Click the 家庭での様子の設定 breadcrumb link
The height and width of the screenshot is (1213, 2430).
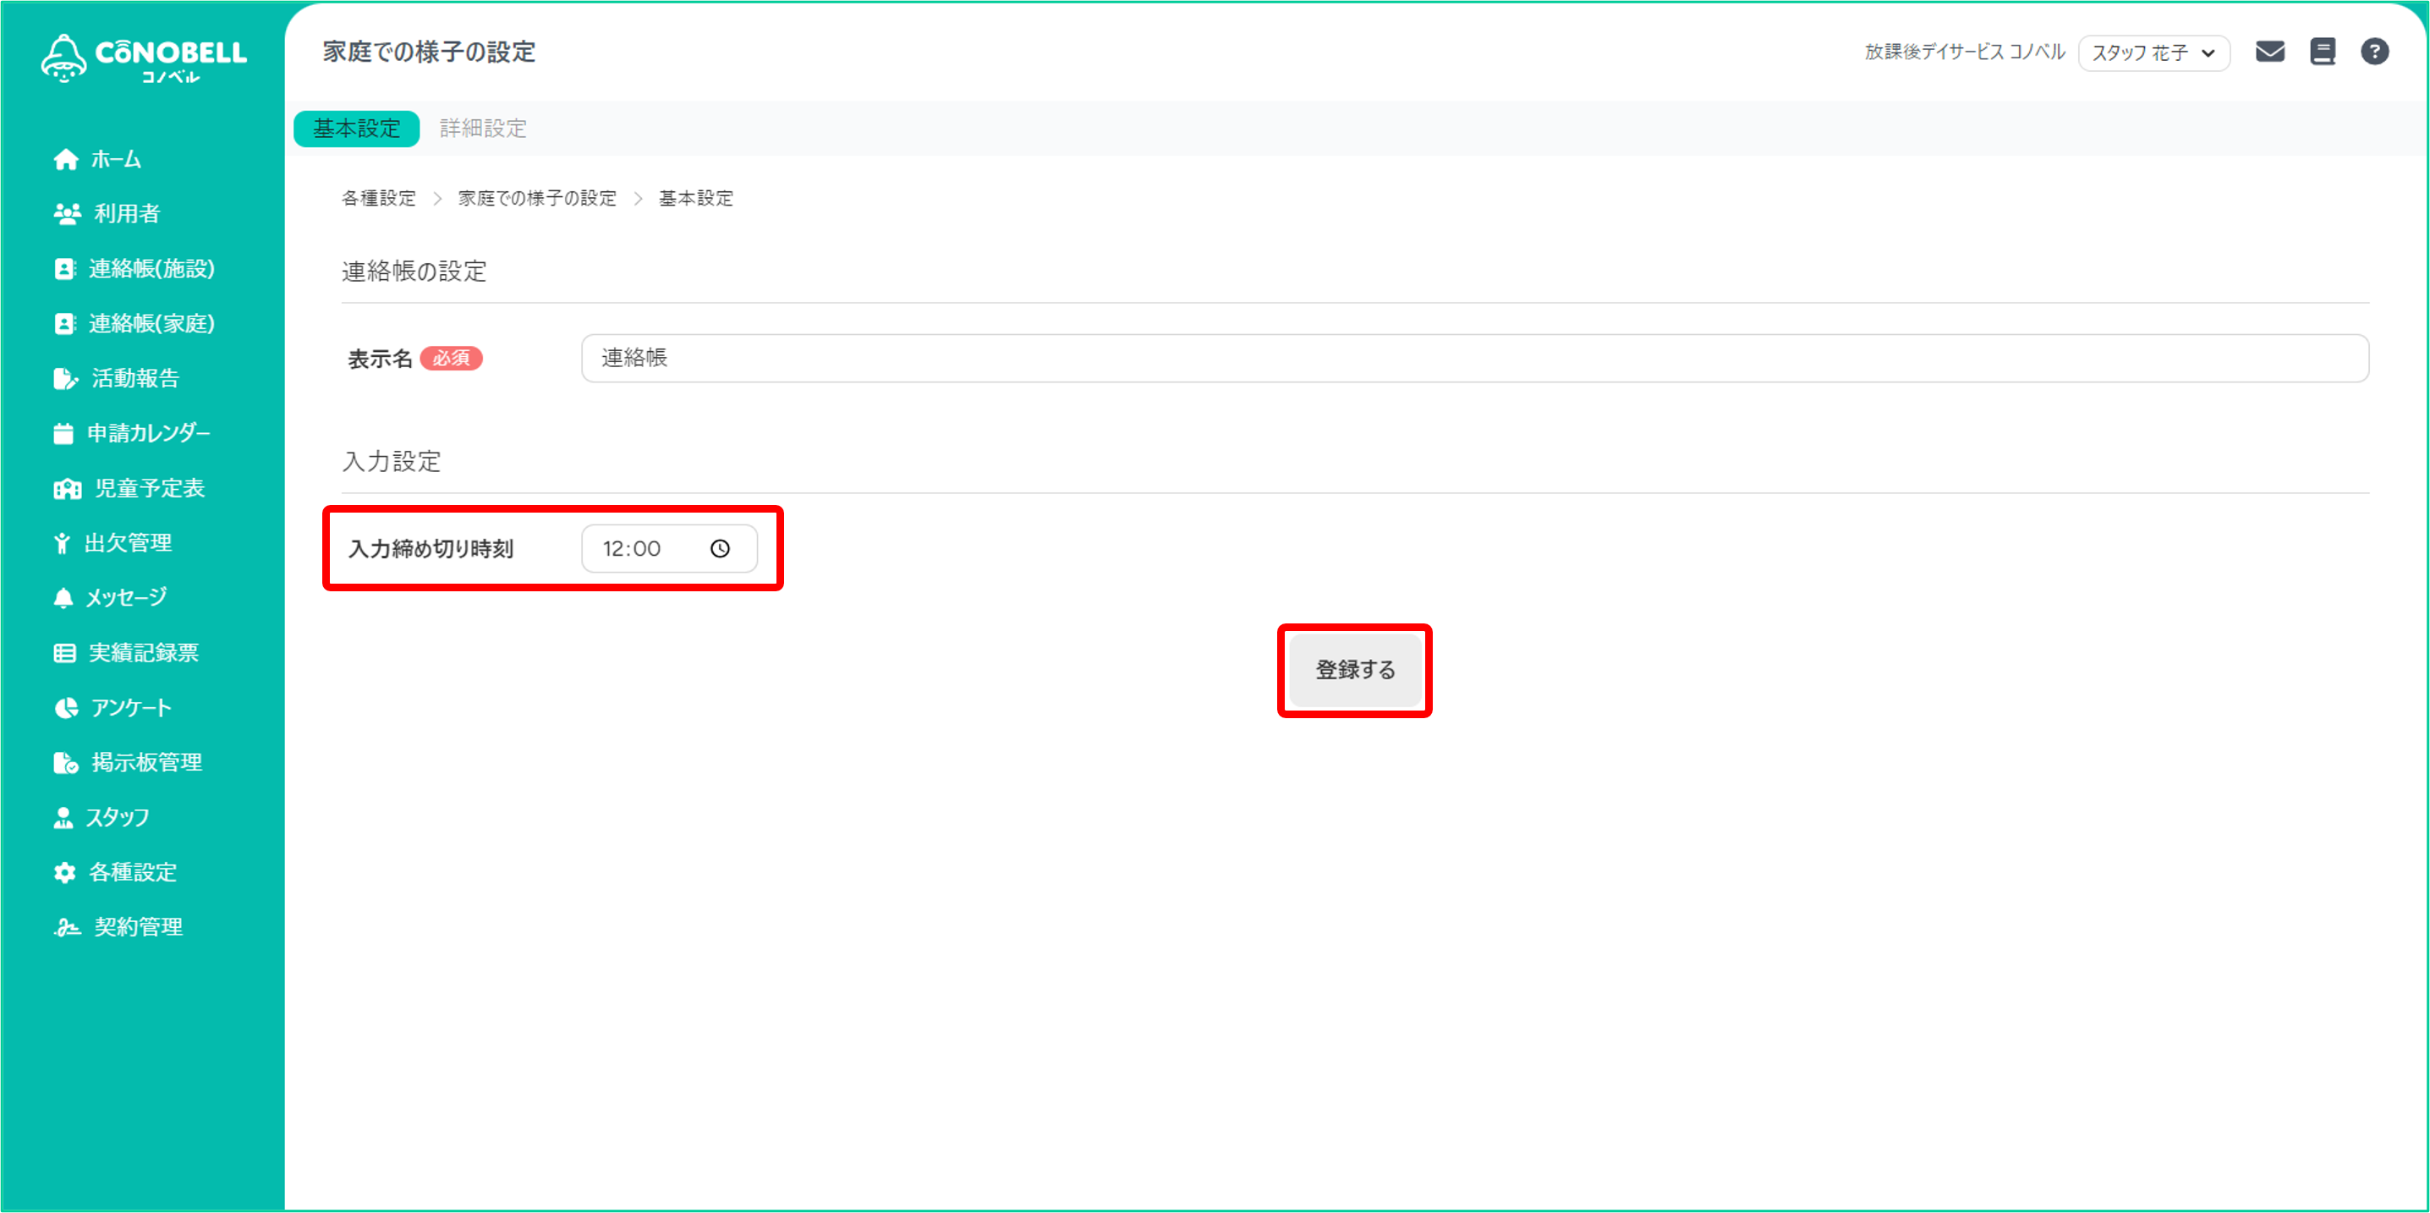pyautogui.click(x=537, y=198)
